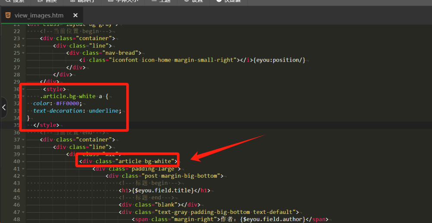The image size is (432, 223).
Task: Click the underline value on line 33
Action: [x=104, y=111]
